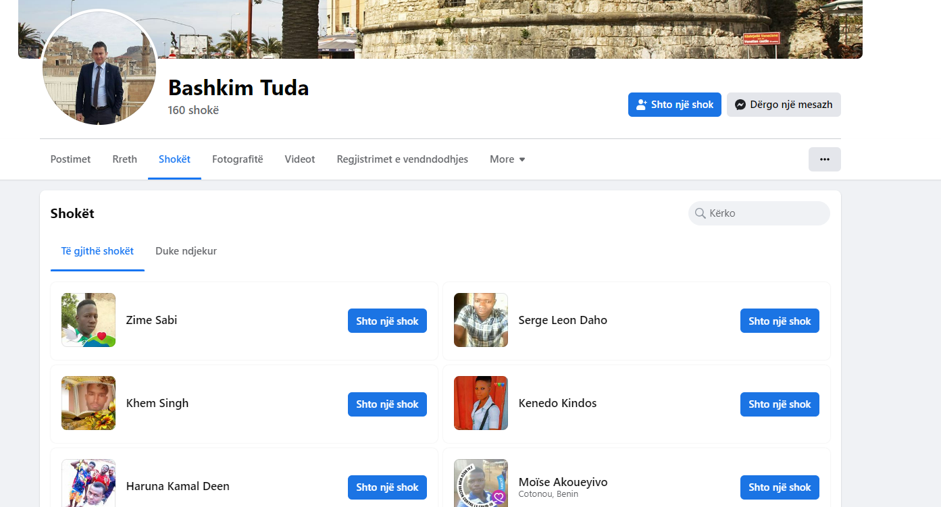The width and height of the screenshot is (941, 507).
Task: Open Zime Sabi's profile thumbnail
Action: pos(88,320)
